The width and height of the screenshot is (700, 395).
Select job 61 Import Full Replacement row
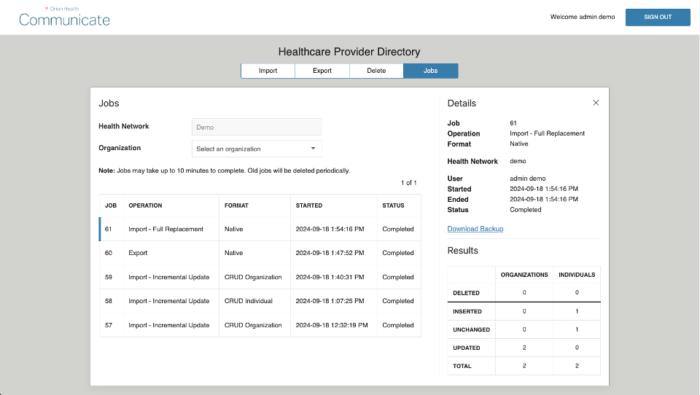click(260, 229)
